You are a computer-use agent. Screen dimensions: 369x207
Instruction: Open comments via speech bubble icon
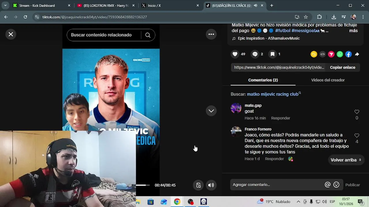tap(255, 54)
